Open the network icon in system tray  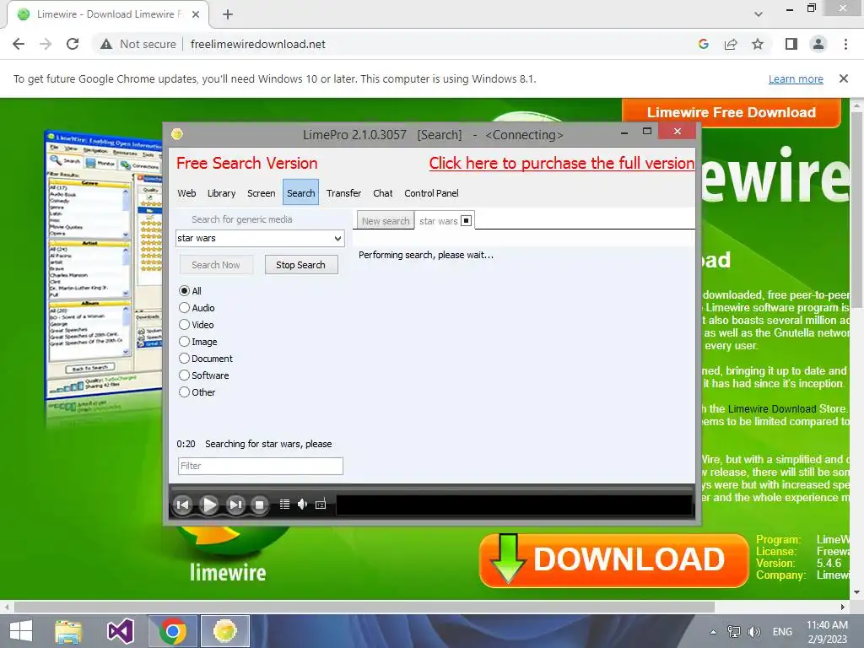point(733,631)
